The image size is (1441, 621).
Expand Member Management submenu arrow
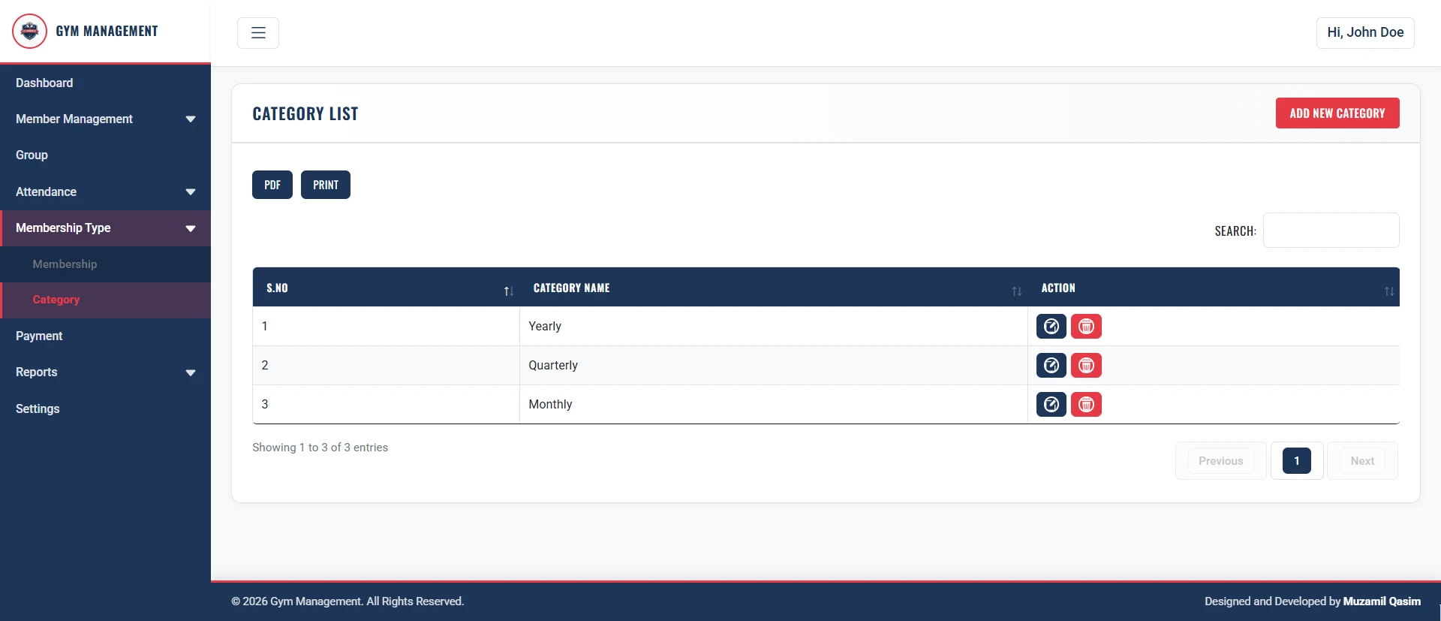coord(191,119)
